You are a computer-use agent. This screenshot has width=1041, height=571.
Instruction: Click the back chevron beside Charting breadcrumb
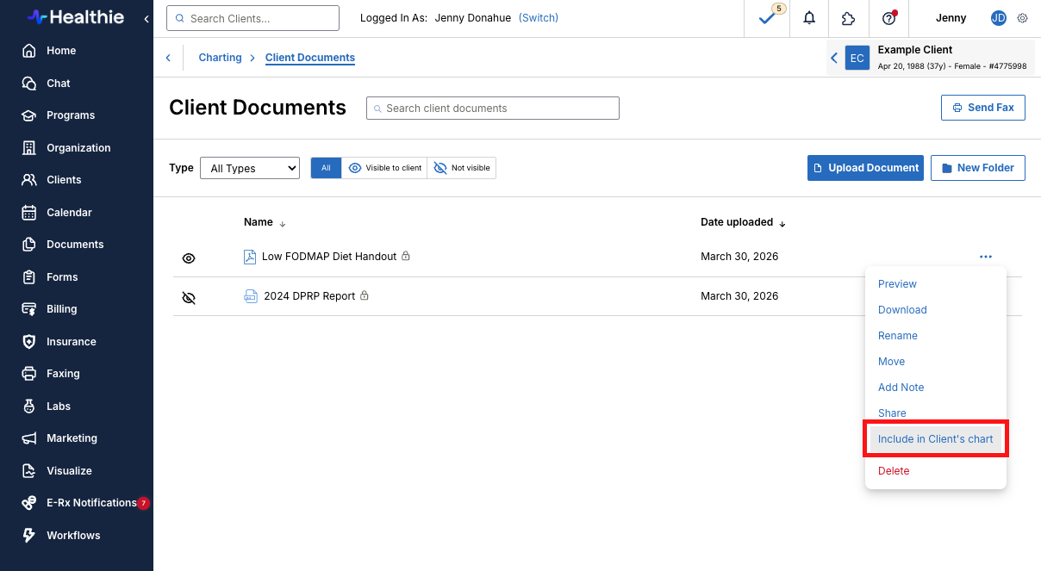[x=168, y=58]
